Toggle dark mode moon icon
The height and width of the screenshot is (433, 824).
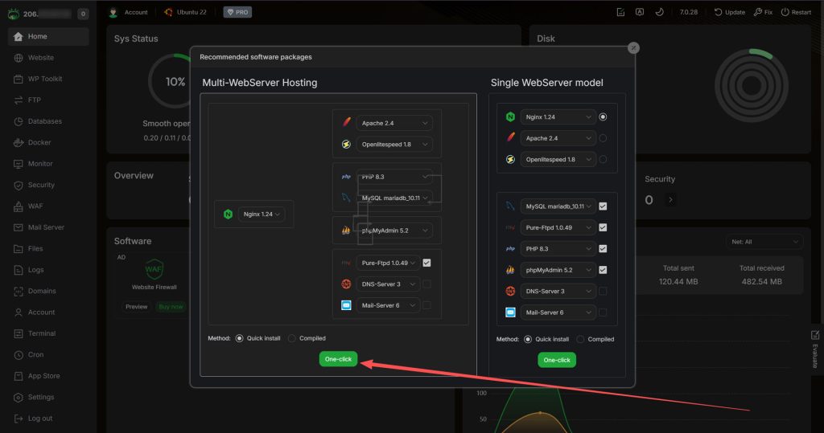point(659,12)
